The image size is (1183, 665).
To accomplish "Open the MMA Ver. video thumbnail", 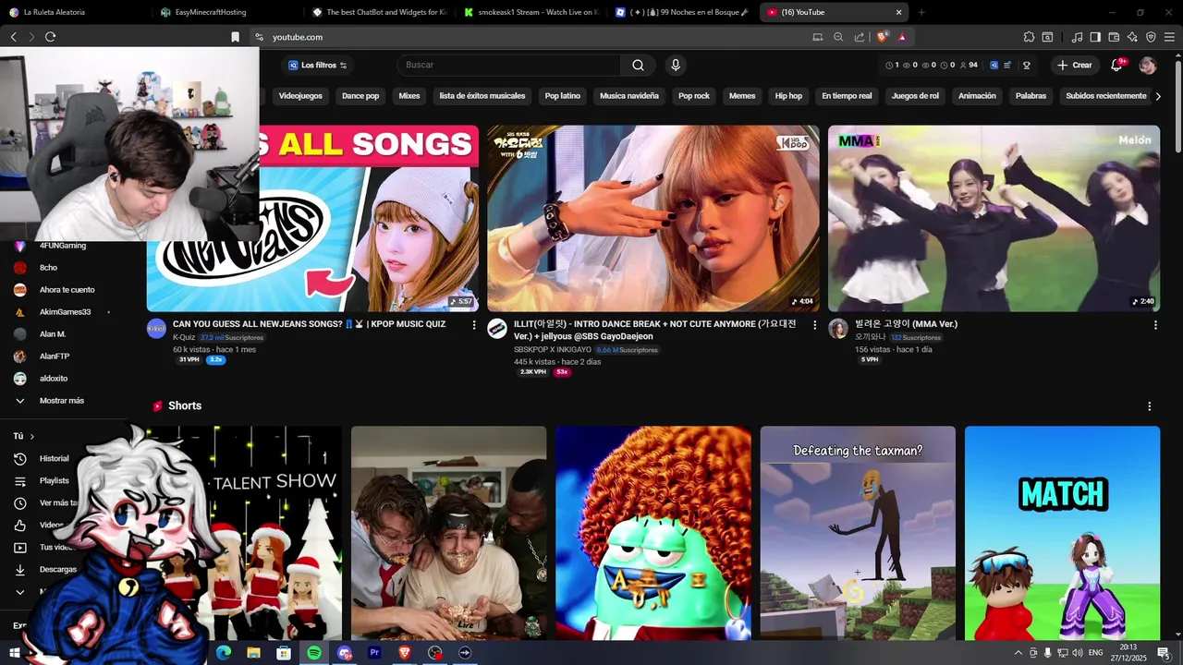I will tap(994, 218).
